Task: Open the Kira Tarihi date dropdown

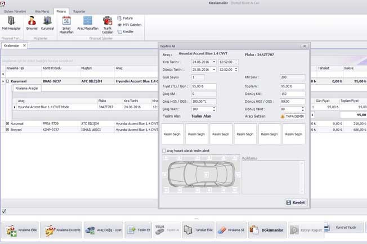Action: pos(214,62)
